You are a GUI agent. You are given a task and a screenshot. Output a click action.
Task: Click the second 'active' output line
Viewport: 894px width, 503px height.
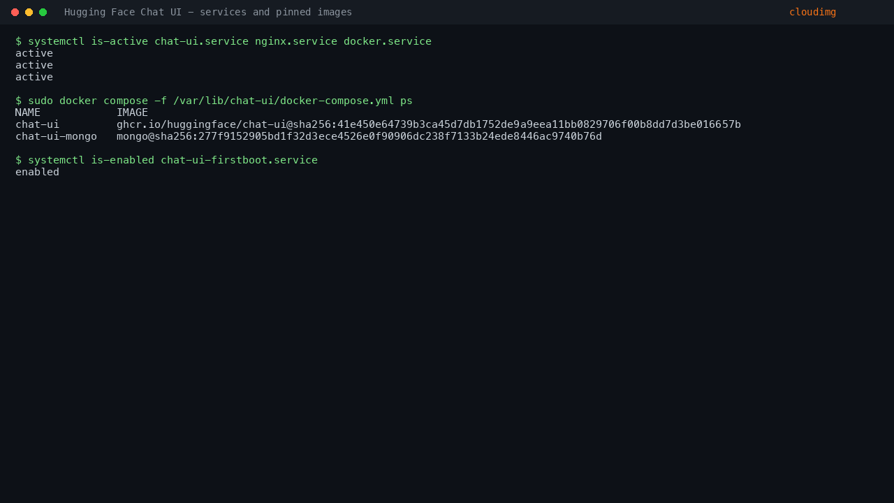(x=34, y=65)
